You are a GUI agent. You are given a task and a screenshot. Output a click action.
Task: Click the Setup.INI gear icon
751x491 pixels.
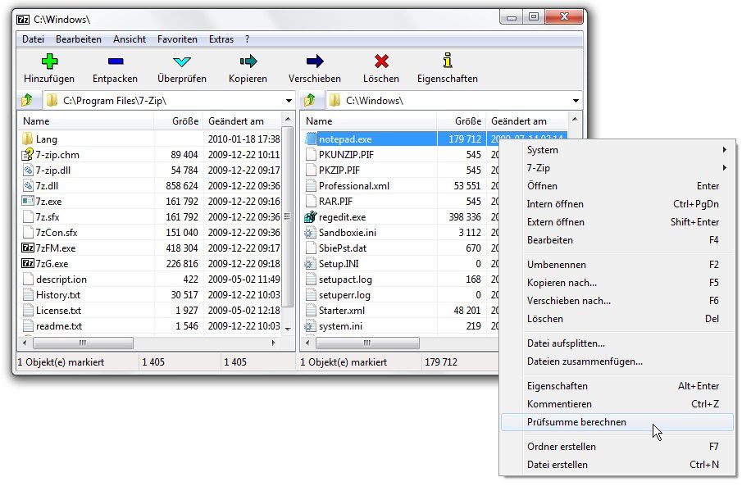(x=311, y=263)
